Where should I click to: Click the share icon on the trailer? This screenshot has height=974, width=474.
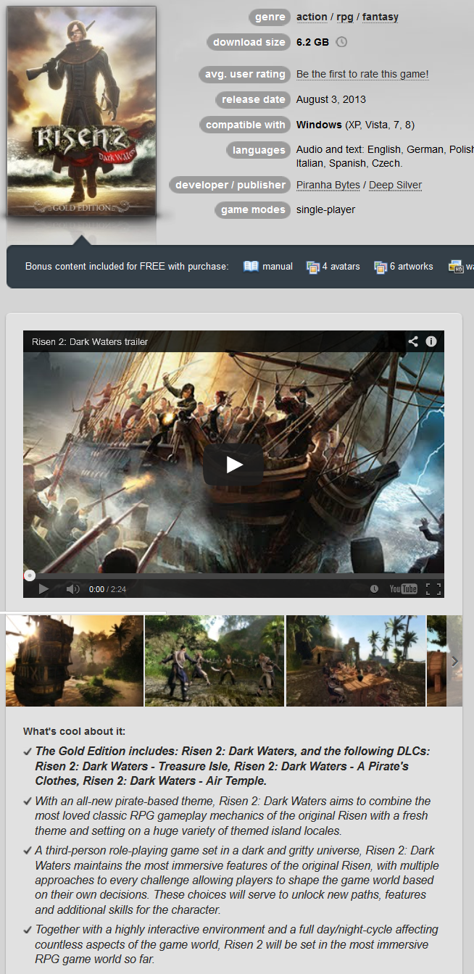[x=413, y=341]
